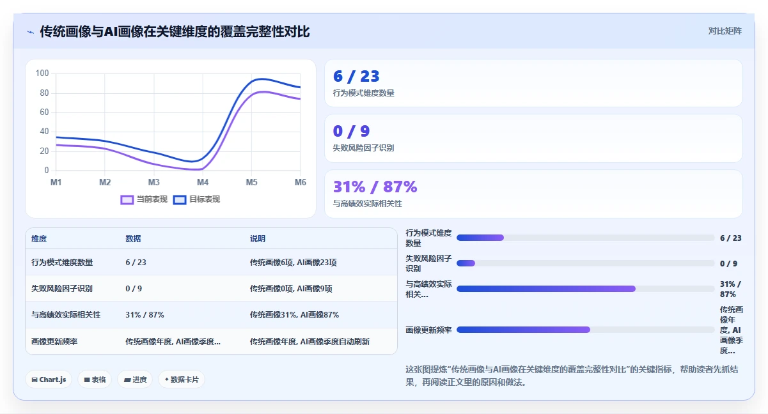Click the M6 axis label on chart
Viewport: 768px width, 414px height.
300,182
